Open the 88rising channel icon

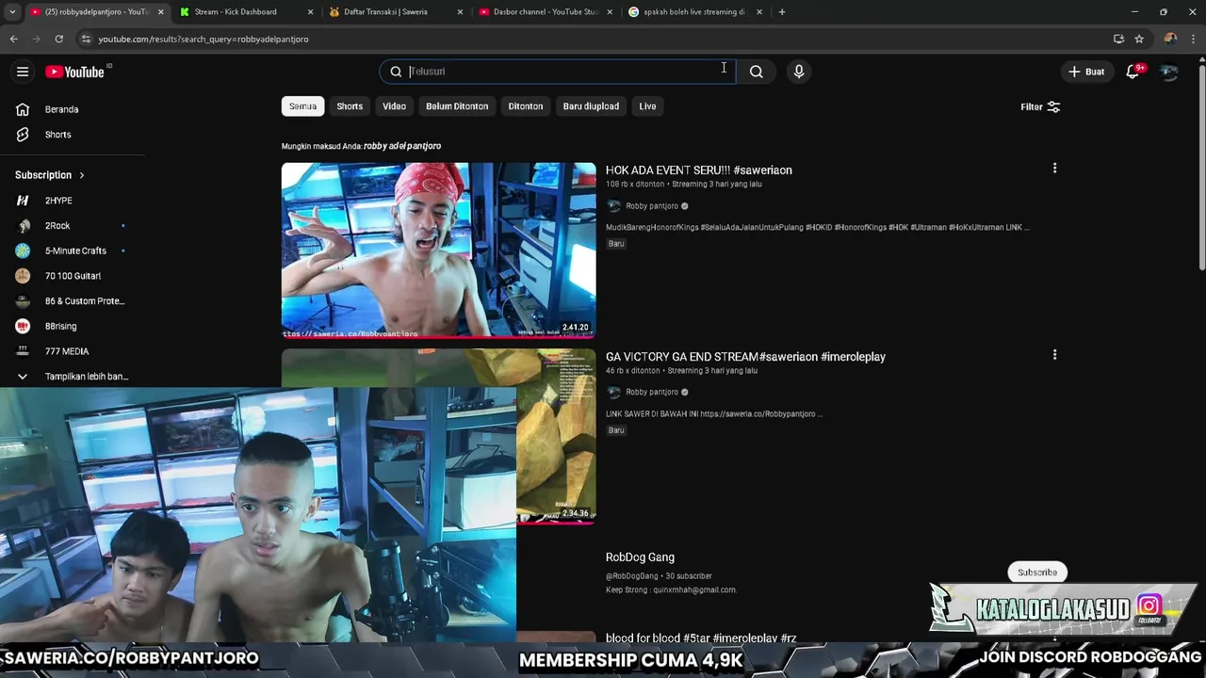point(23,326)
